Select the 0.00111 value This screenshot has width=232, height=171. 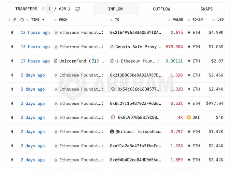pos(174,61)
